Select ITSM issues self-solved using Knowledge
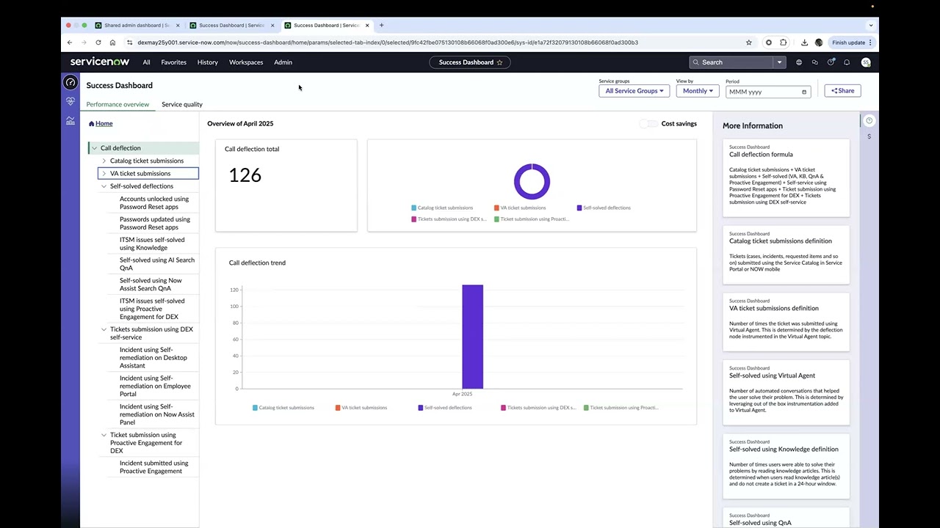940x528 pixels. (152, 243)
